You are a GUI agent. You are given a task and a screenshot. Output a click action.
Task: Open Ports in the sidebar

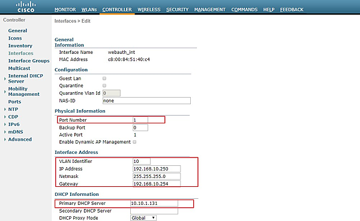tap(14, 102)
